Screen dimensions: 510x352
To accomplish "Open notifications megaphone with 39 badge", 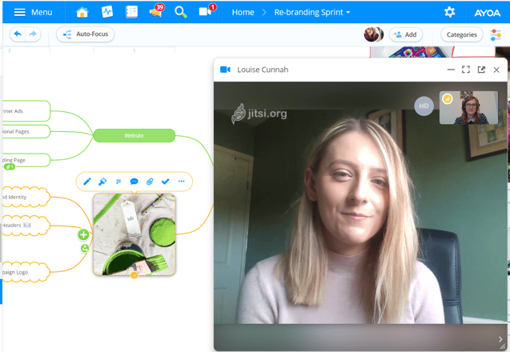I will (x=156, y=11).
